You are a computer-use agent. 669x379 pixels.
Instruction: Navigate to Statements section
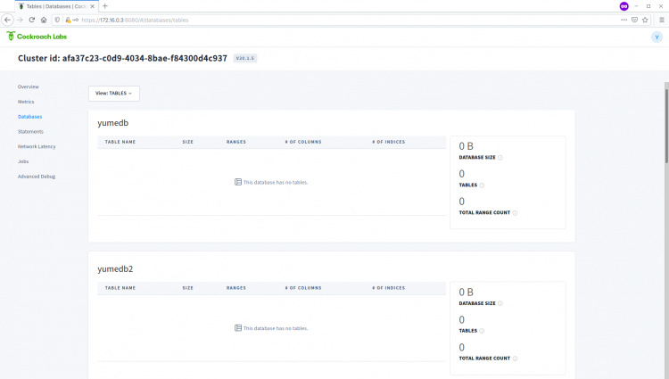[x=30, y=132]
